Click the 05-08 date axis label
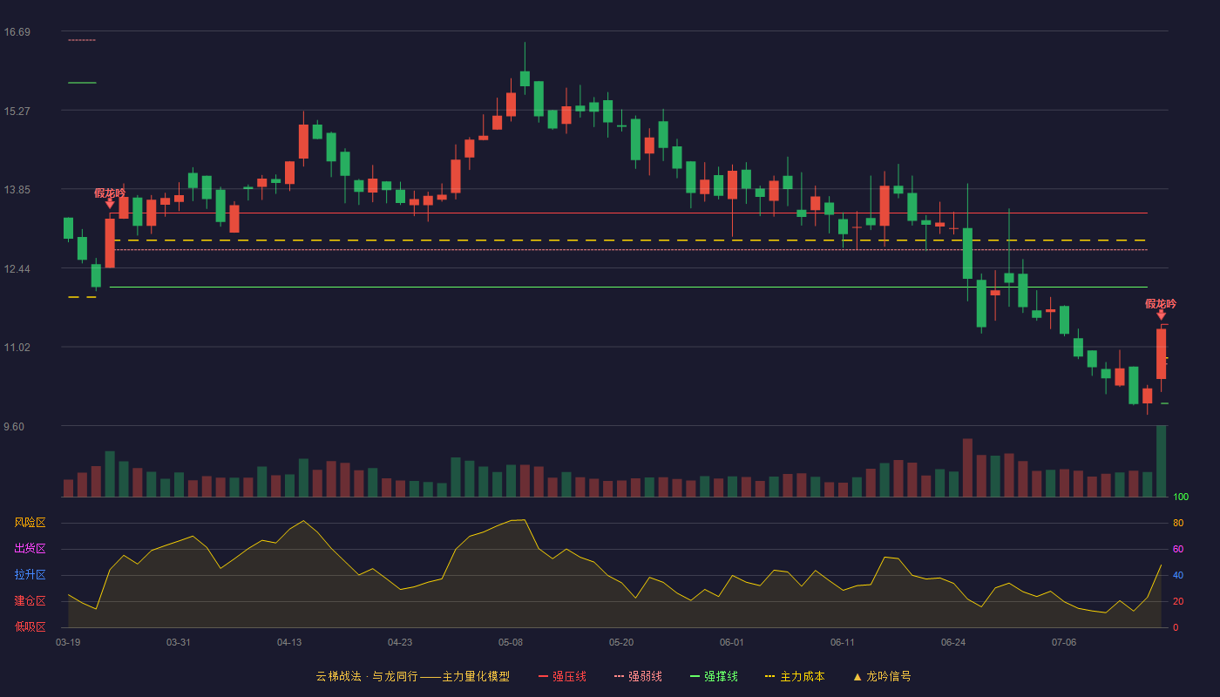 pos(511,642)
